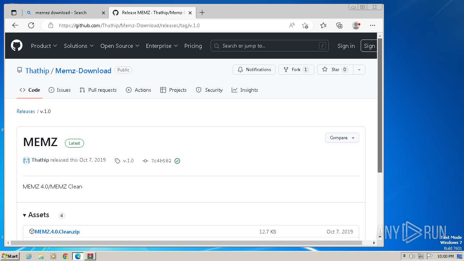This screenshot has width=464, height=261.
Task: Show hidden tray icons arrow
Action: click(x=404, y=256)
